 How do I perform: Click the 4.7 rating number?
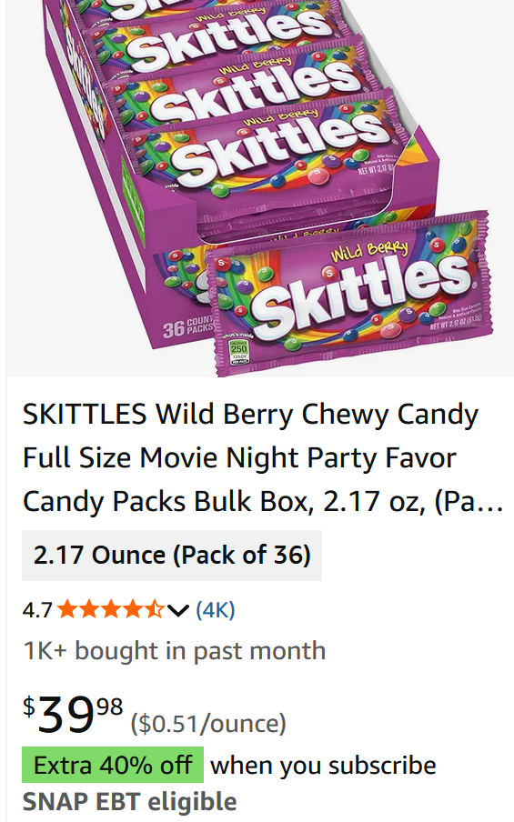(37, 610)
